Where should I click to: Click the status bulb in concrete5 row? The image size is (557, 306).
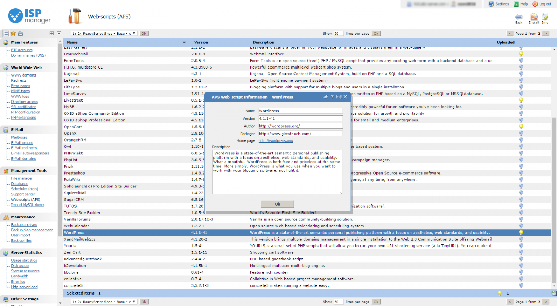[521, 285]
